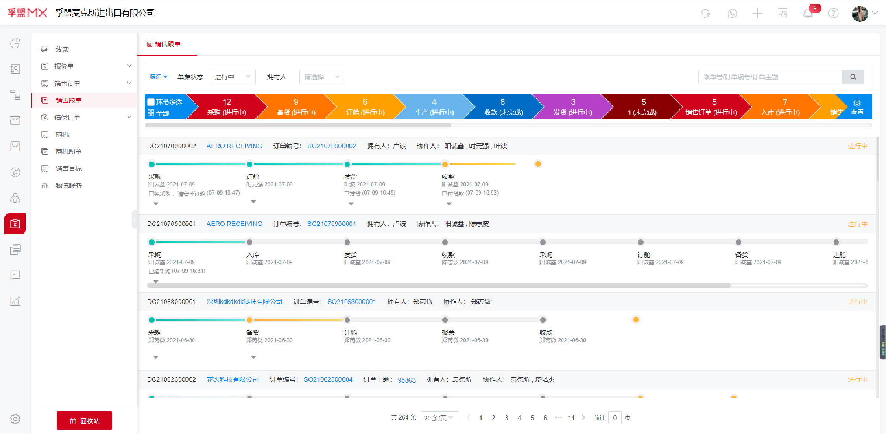Click the headset customer service icon
Viewport: 886px width, 434px height.
705,13
